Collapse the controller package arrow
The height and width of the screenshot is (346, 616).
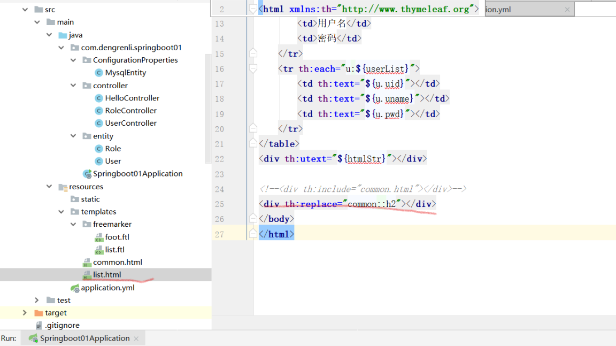(x=73, y=85)
